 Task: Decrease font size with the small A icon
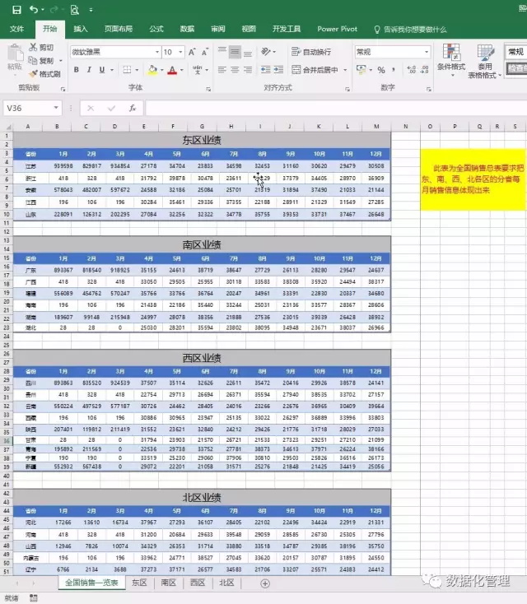(205, 52)
